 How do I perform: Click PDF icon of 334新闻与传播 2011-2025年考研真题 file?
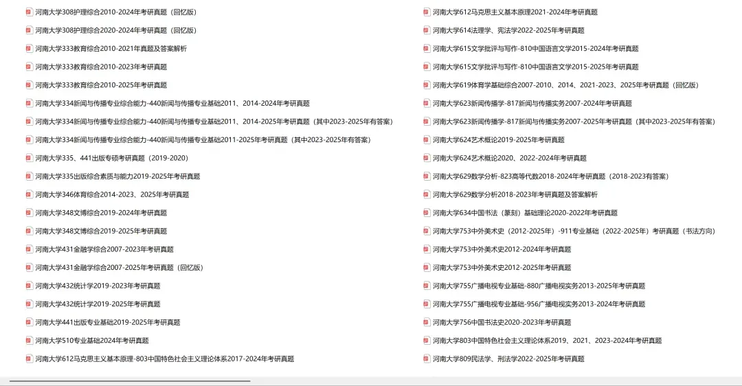click(29, 139)
